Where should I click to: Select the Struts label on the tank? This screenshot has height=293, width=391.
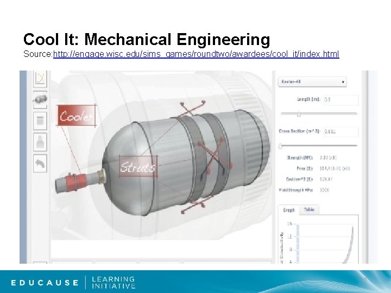138,167
